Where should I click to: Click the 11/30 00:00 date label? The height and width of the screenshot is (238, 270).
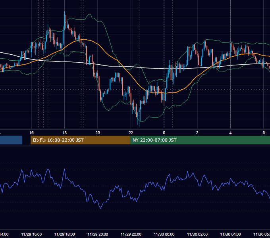point(164,234)
